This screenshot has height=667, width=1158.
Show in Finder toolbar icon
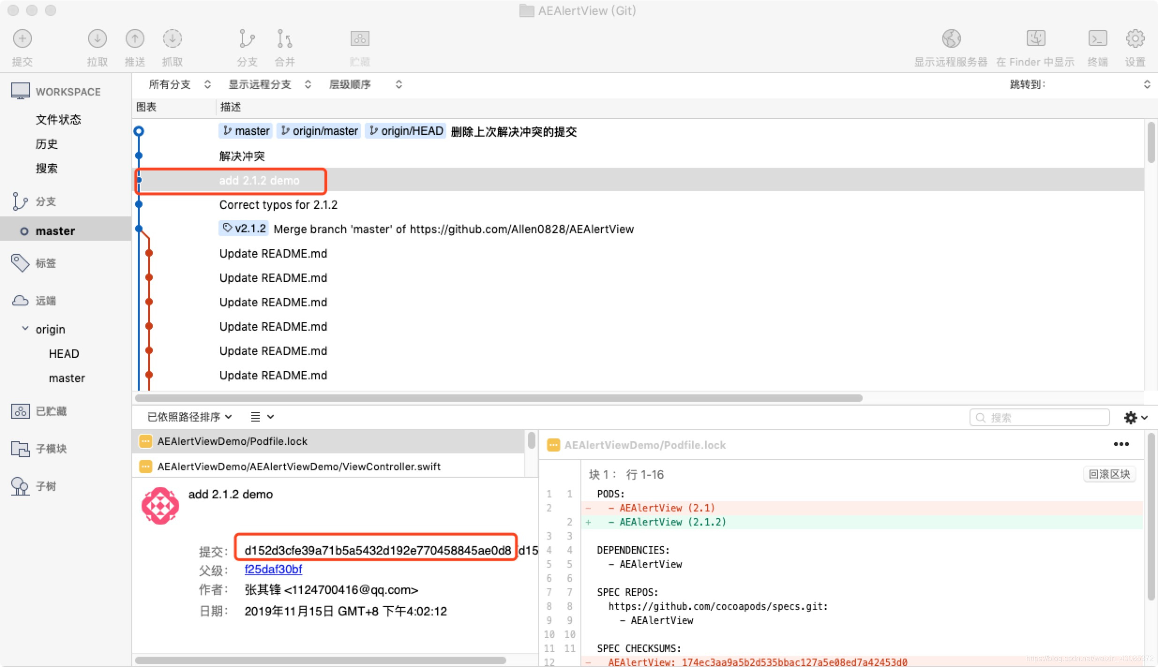coord(1036,39)
